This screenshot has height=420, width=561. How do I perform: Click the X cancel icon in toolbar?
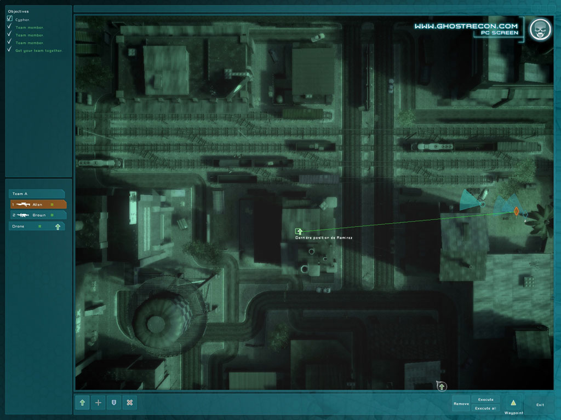click(129, 402)
